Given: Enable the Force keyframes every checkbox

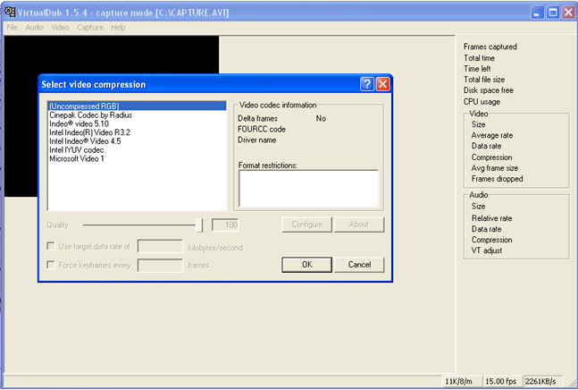Looking at the screenshot, I should pyautogui.click(x=51, y=265).
